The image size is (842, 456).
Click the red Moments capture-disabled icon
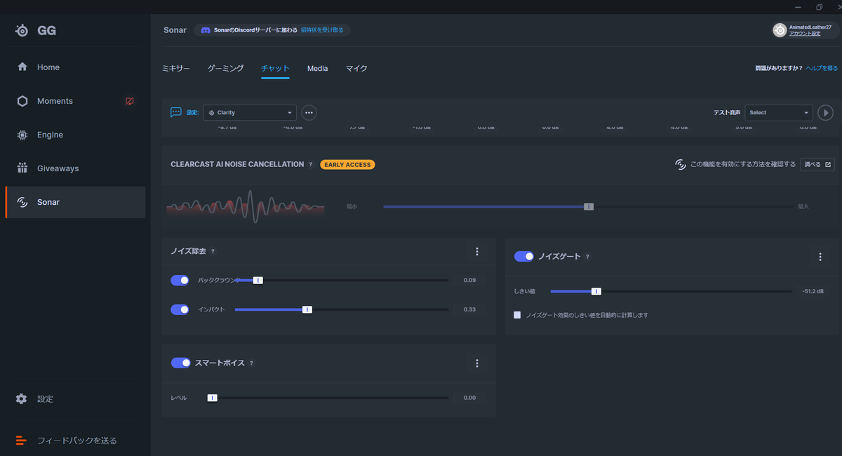coord(130,101)
